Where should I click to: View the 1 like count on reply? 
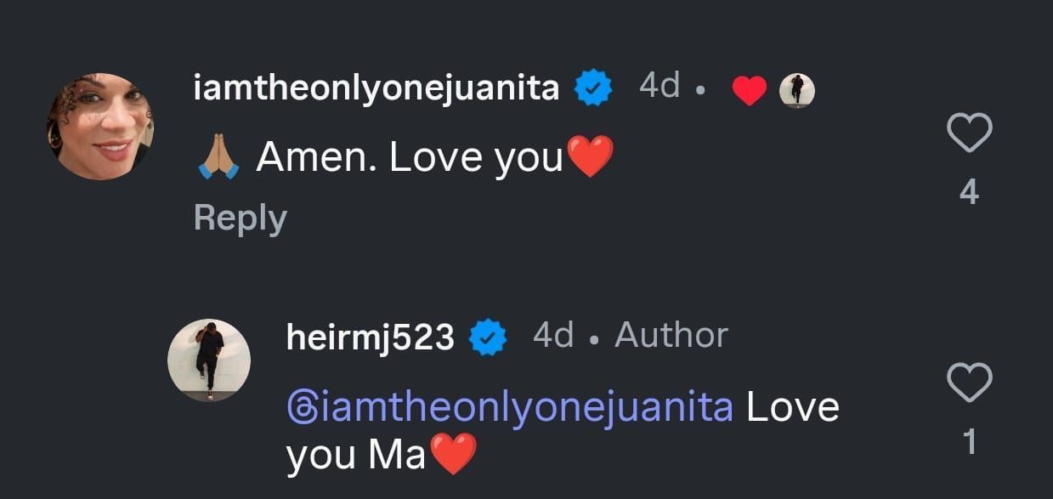pyautogui.click(x=969, y=442)
